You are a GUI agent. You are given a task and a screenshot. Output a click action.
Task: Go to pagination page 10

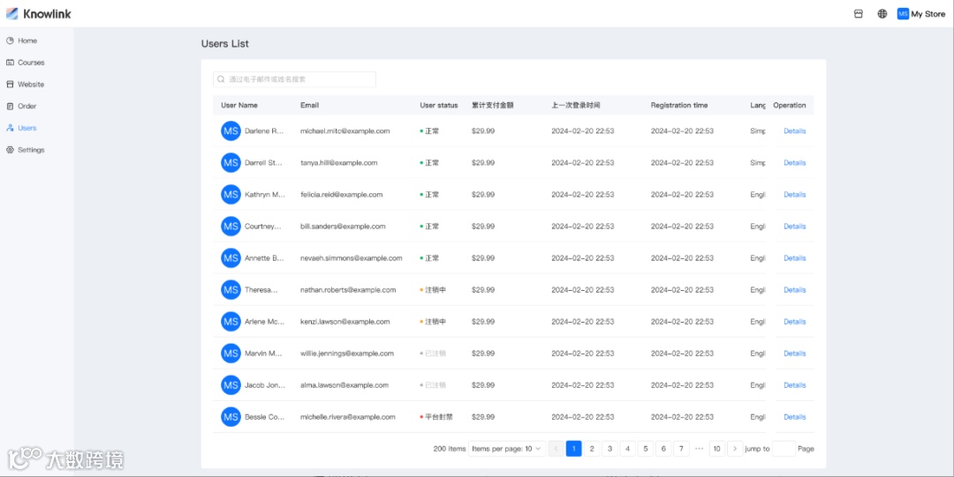pos(717,449)
